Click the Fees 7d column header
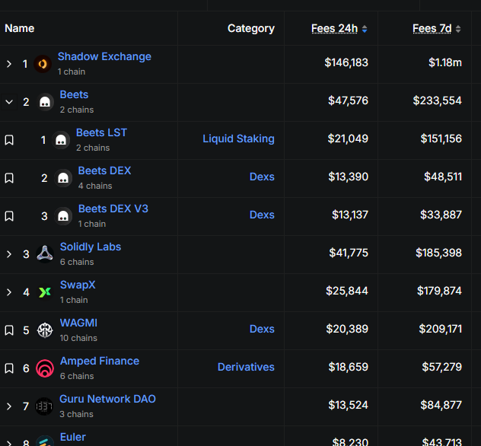The image size is (481, 446). pos(432,28)
